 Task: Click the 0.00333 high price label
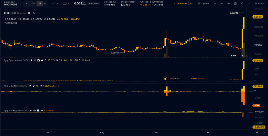coord(234,13)
